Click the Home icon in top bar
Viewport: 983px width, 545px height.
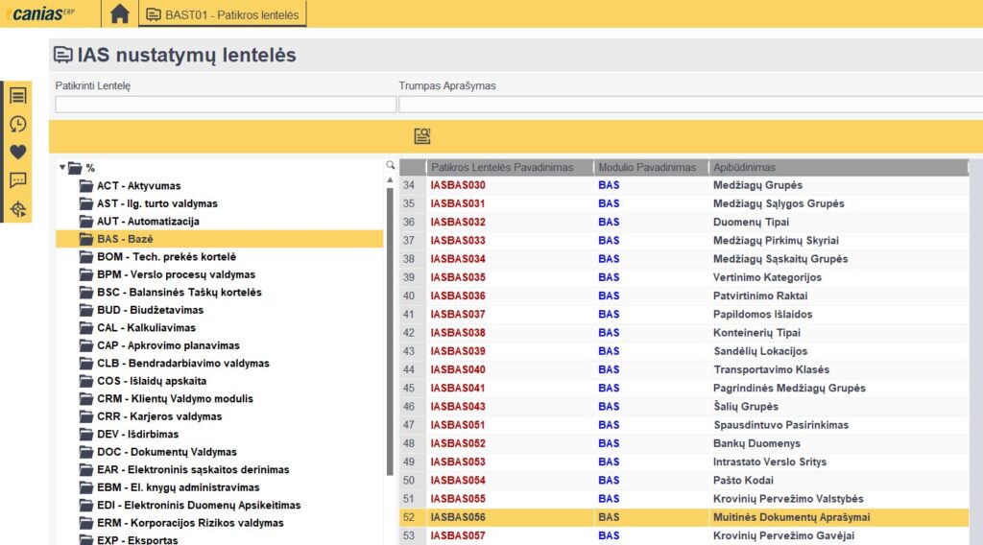click(x=119, y=13)
